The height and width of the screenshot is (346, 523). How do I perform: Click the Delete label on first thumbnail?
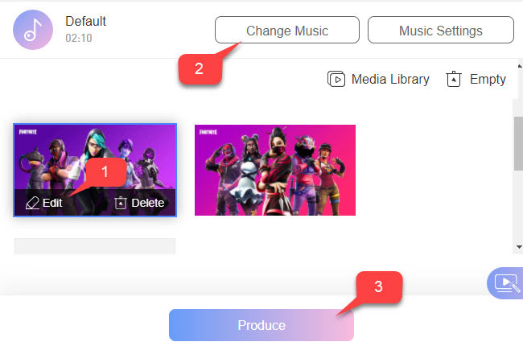(x=147, y=203)
